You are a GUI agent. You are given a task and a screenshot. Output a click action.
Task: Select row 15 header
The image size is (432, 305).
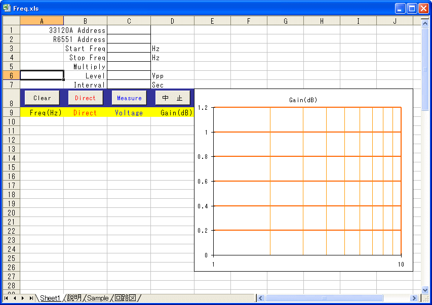pos(11,167)
